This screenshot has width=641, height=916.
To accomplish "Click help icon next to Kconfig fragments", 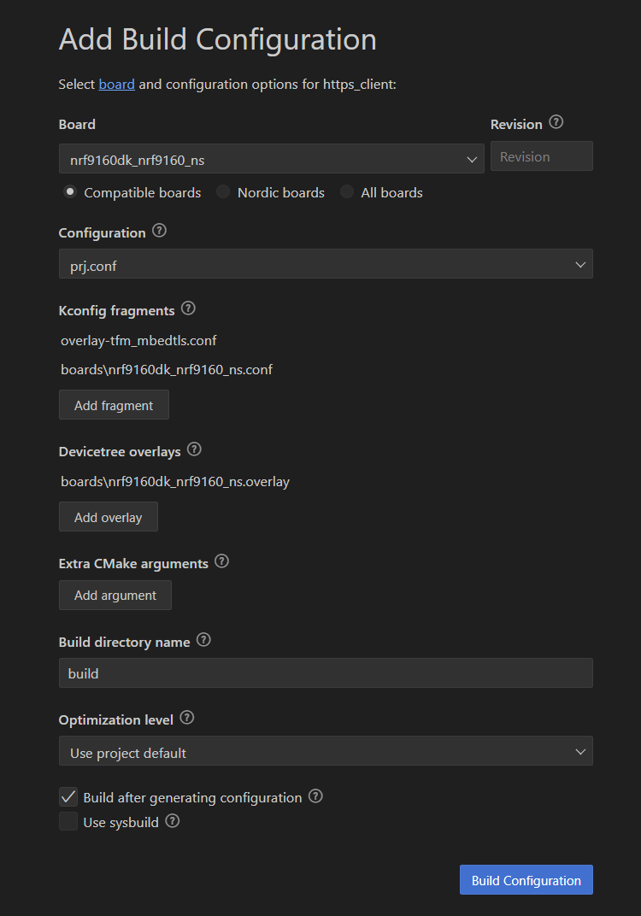I will (188, 308).
